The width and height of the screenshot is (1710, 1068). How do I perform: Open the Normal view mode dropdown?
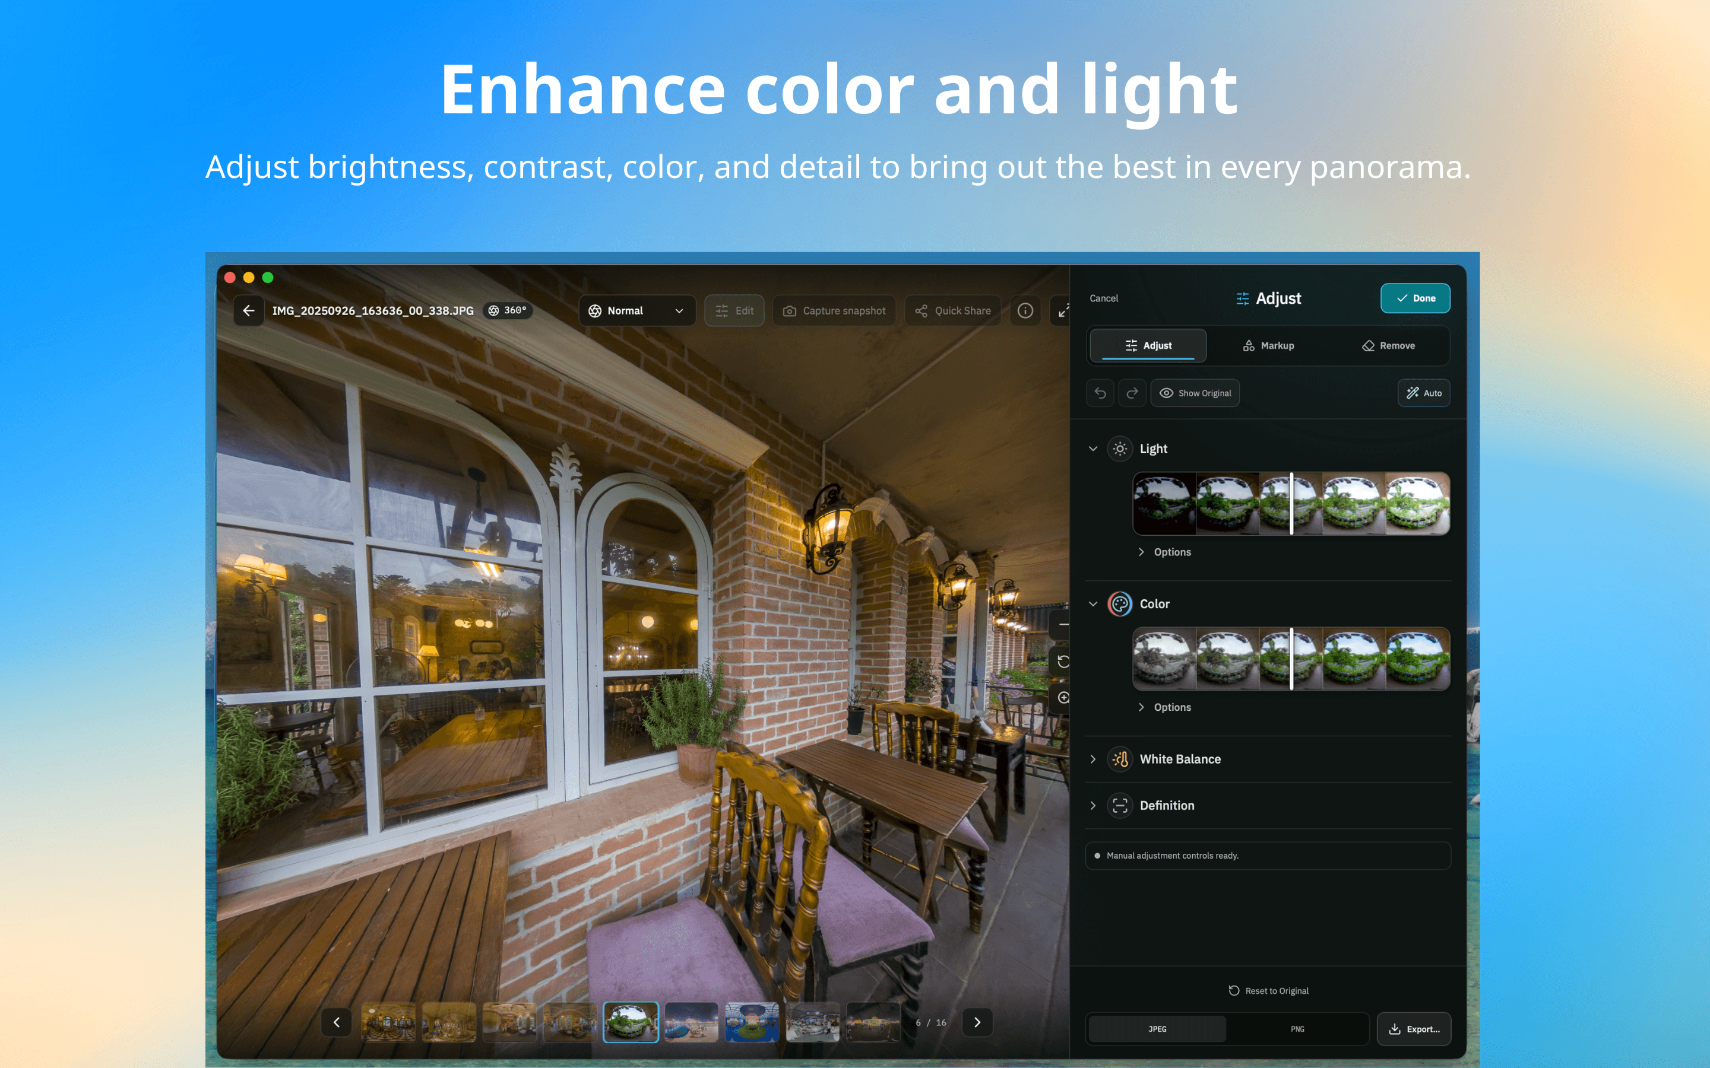[636, 311]
